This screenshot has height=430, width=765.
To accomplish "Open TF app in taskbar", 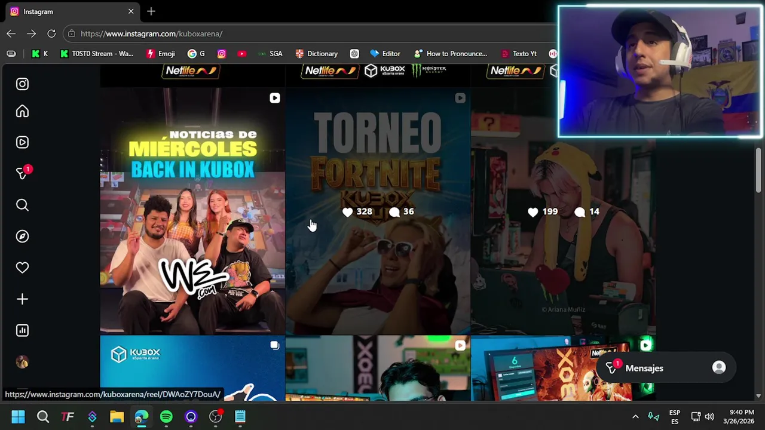I will coord(68,416).
